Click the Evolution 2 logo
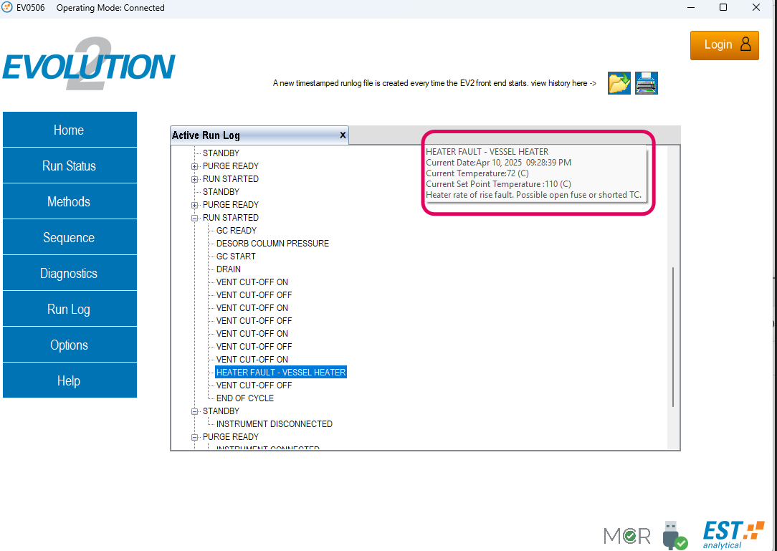The width and height of the screenshot is (777, 551). pyautogui.click(x=89, y=64)
